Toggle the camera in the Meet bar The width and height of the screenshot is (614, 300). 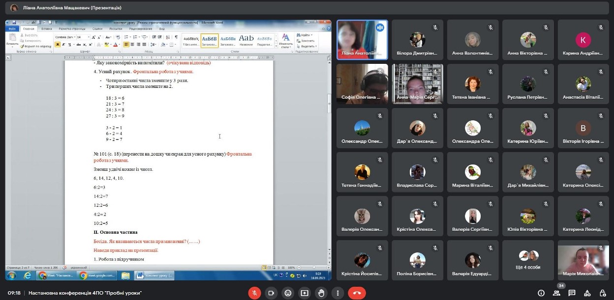[x=270, y=293]
